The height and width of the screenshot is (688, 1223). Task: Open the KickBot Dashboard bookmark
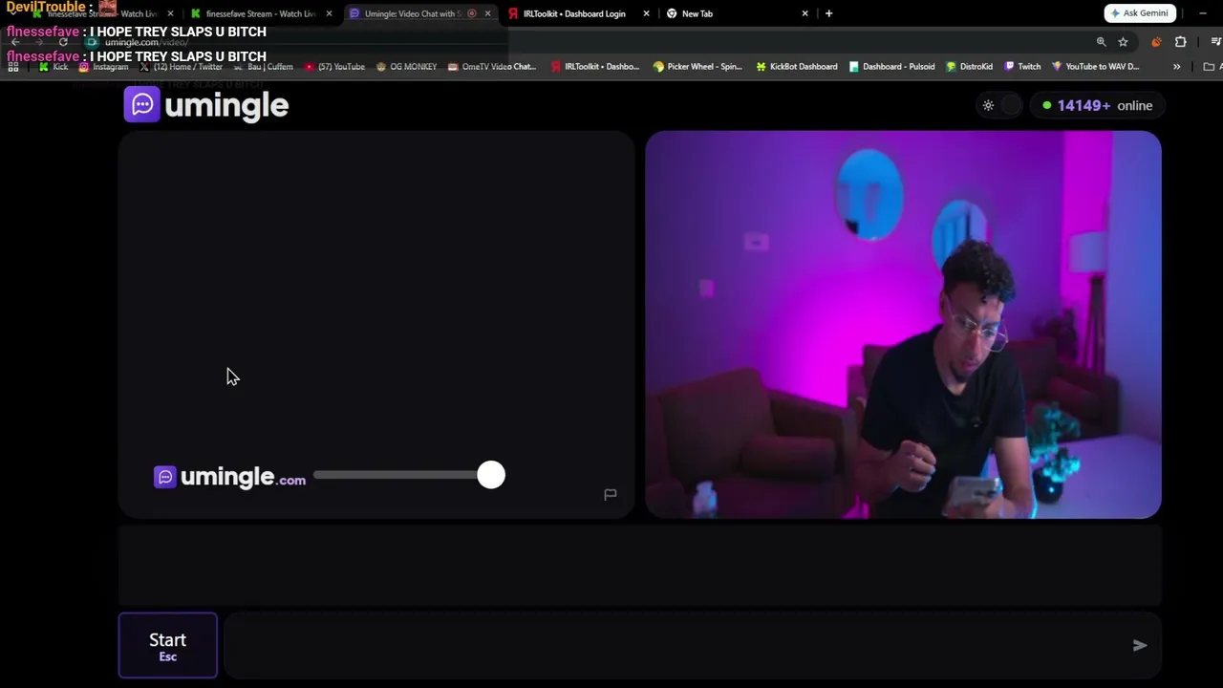[x=797, y=67]
